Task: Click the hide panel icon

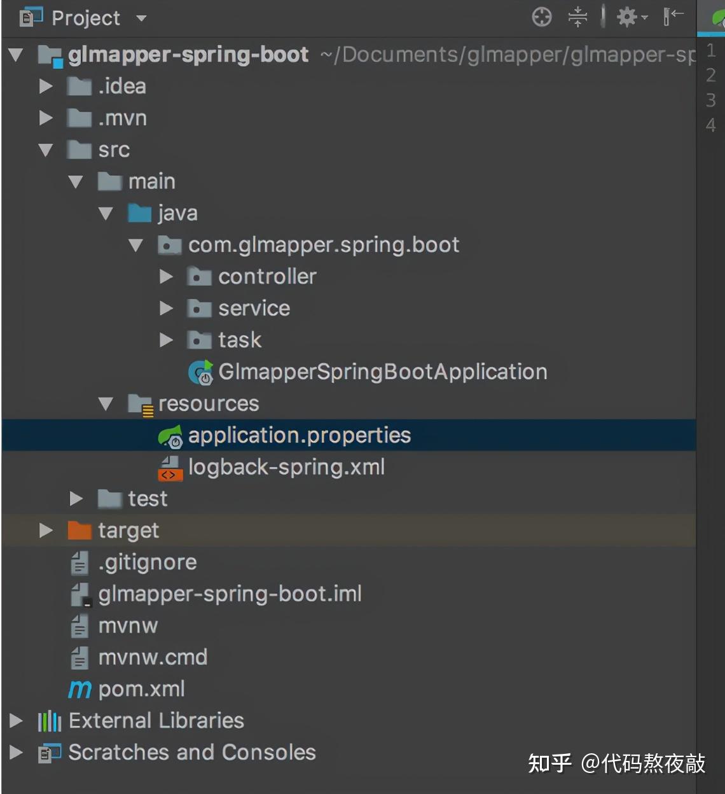Action: click(x=673, y=17)
